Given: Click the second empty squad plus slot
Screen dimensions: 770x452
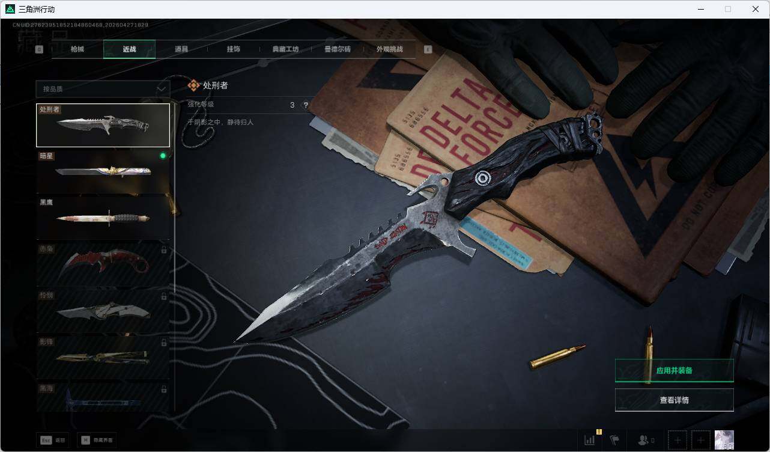Looking at the screenshot, I should tap(700, 440).
